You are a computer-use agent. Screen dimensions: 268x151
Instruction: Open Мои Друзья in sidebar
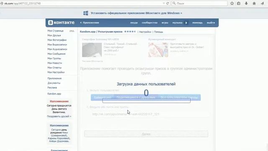[x=54, y=35]
